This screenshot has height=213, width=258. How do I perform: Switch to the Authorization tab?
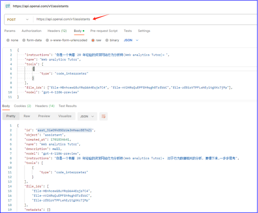click(x=32, y=31)
